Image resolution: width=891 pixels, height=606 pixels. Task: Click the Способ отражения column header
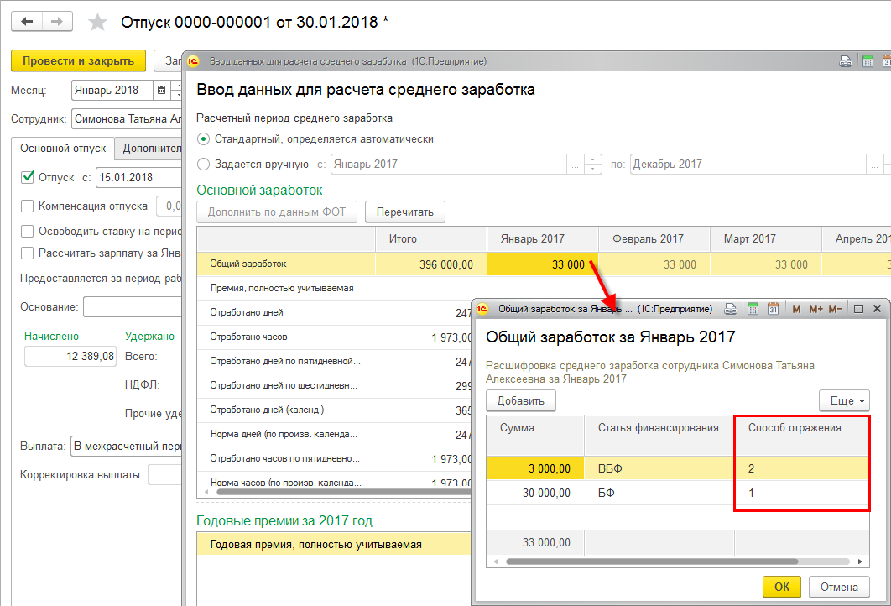click(802, 436)
